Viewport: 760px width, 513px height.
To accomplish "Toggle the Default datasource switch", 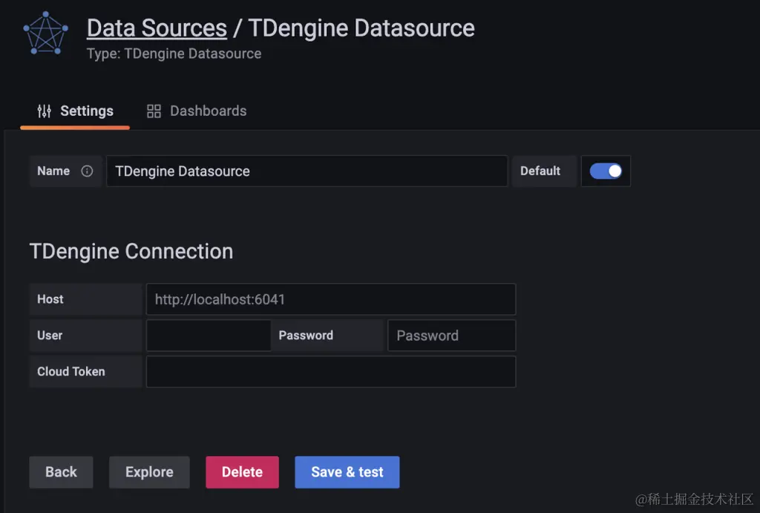I will (x=606, y=171).
